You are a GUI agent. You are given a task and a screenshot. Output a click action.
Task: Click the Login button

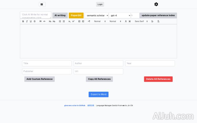click(x=100, y=4)
